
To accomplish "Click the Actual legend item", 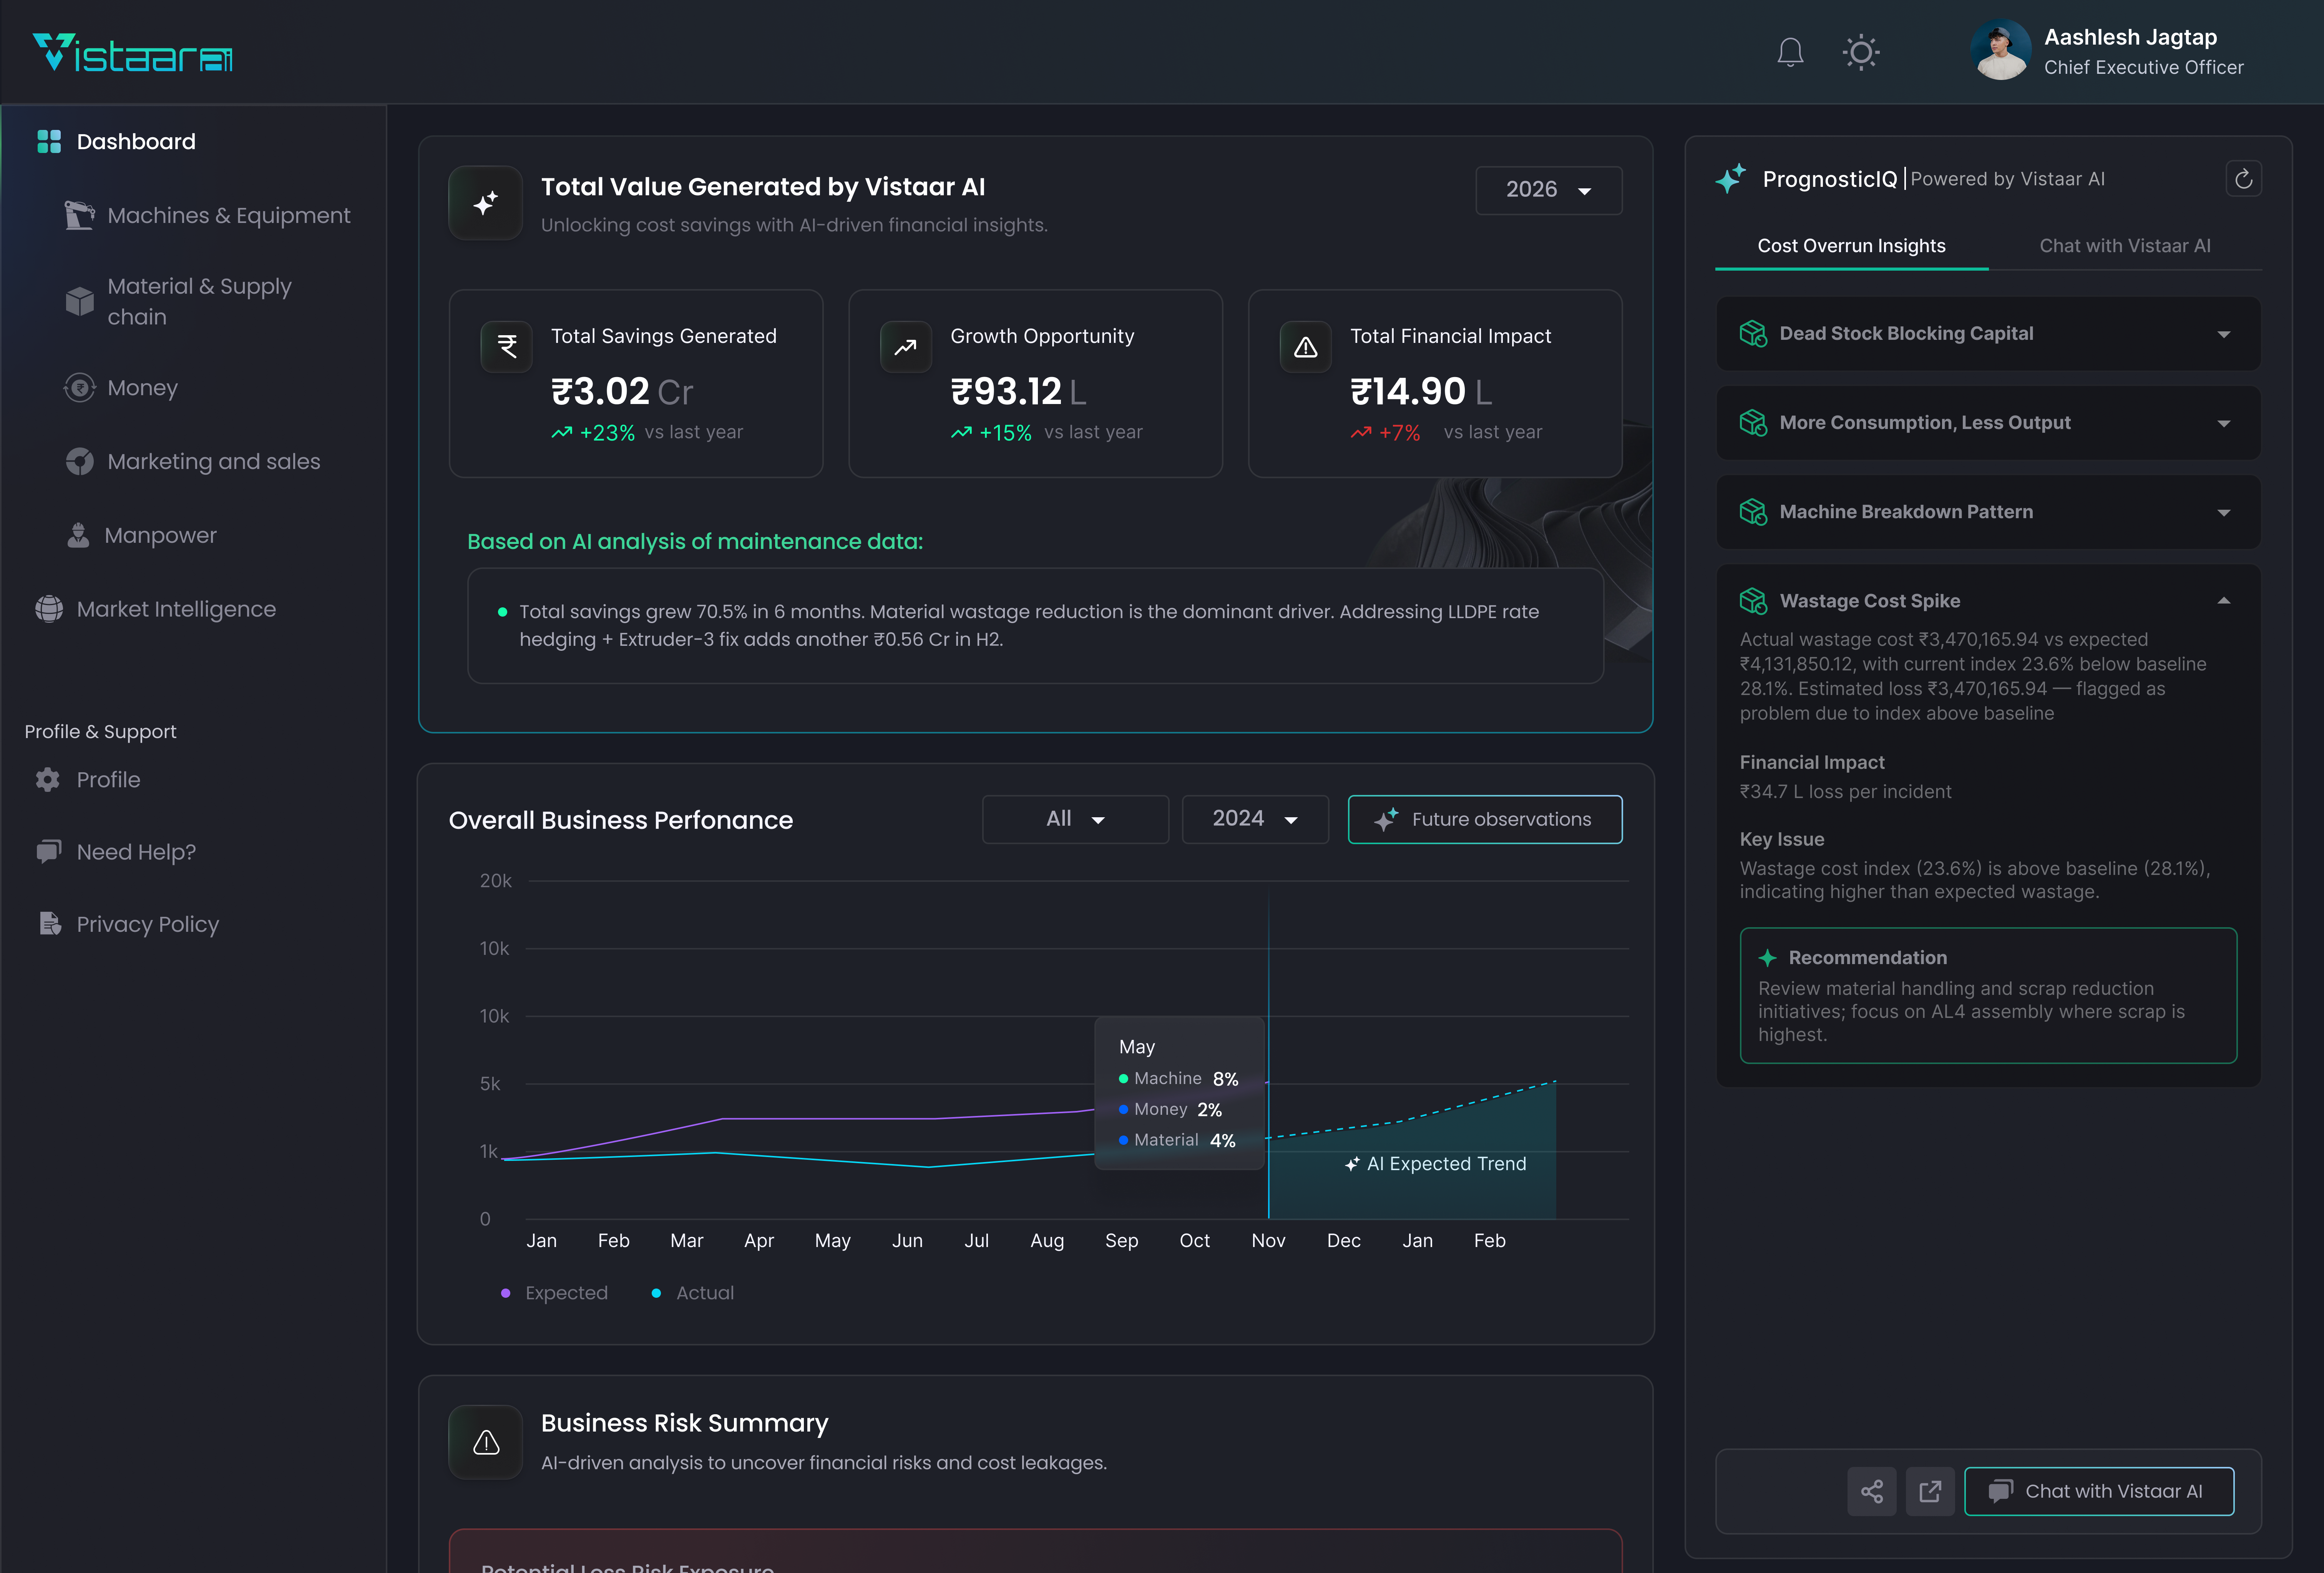I will pos(692,1293).
